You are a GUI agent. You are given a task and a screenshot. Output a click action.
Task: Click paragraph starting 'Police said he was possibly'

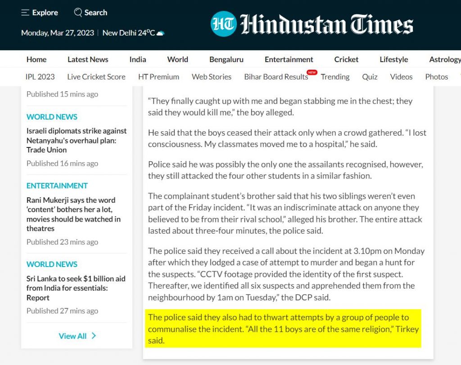pos(285,170)
